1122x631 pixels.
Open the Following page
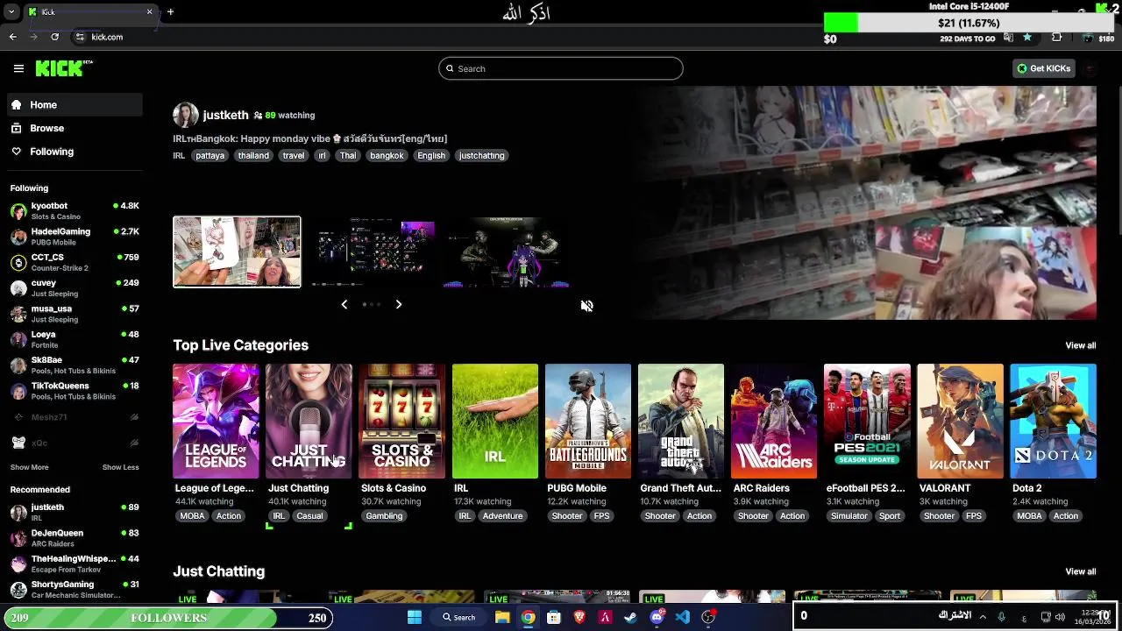coord(75,152)
